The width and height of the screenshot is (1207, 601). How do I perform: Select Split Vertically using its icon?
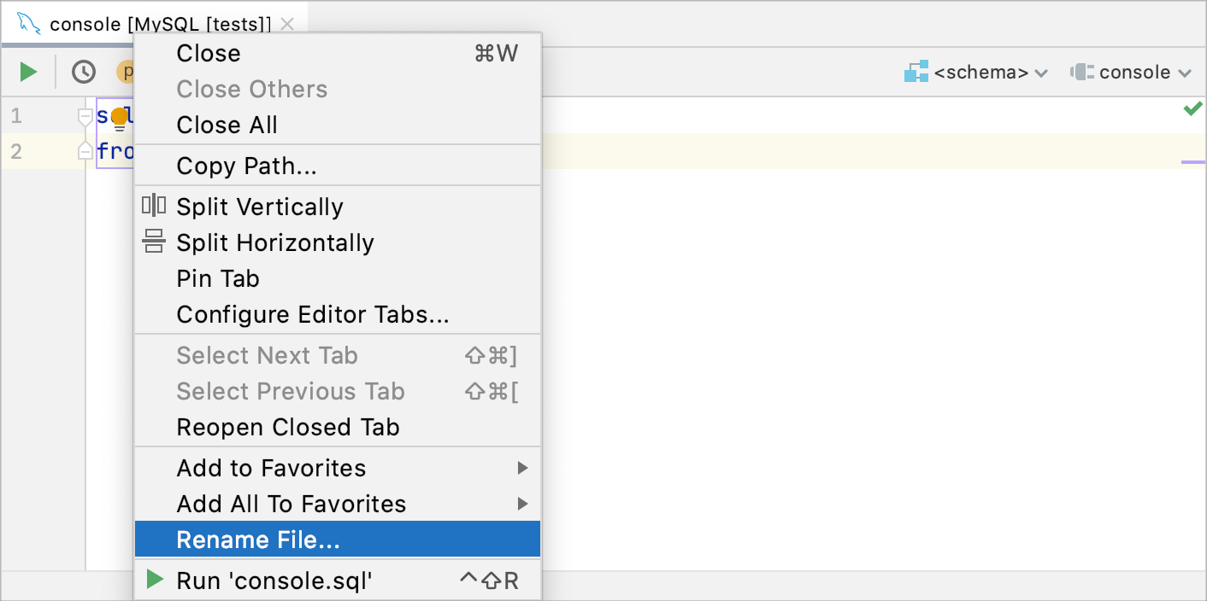(x=155, y=206)
